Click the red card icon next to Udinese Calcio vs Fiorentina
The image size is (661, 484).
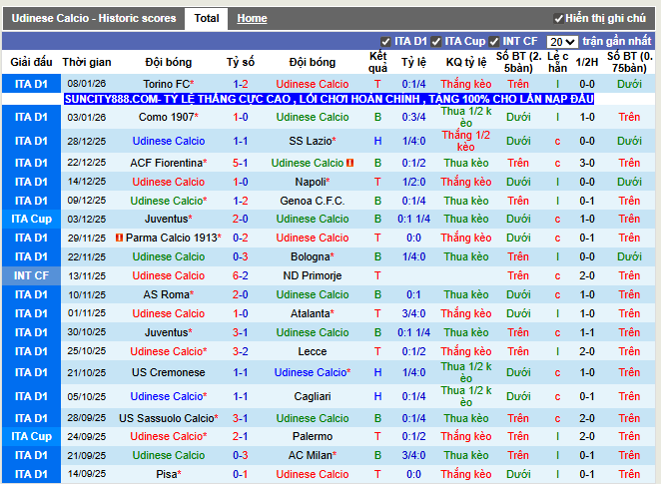(x=349, y=163)
